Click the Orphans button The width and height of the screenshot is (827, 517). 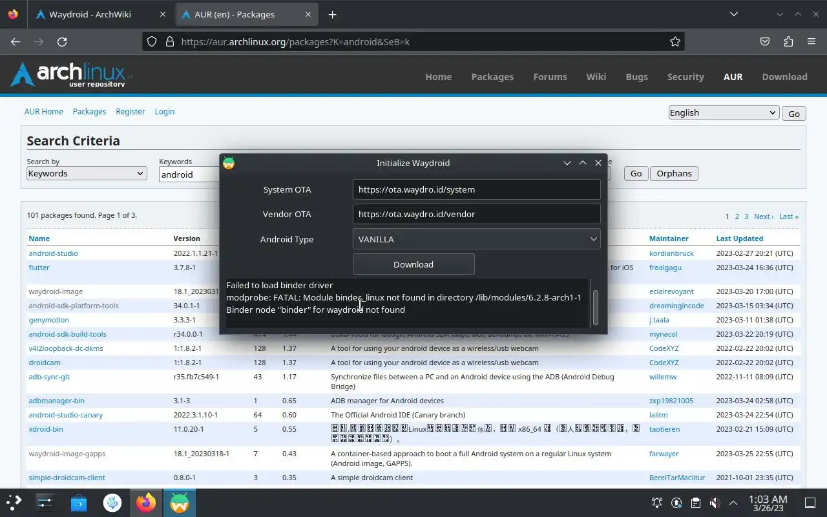point(674,173)
